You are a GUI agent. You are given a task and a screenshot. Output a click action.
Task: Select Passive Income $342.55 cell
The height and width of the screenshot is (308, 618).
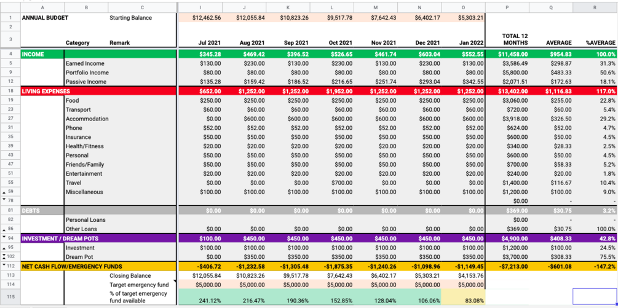point(464,82)
